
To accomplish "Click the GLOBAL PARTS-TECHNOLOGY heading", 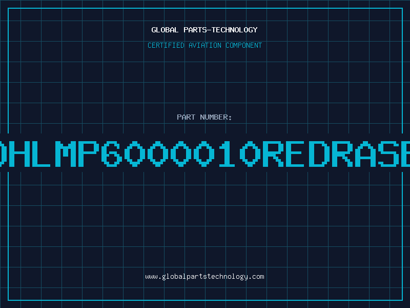I will tap(204, 30).
